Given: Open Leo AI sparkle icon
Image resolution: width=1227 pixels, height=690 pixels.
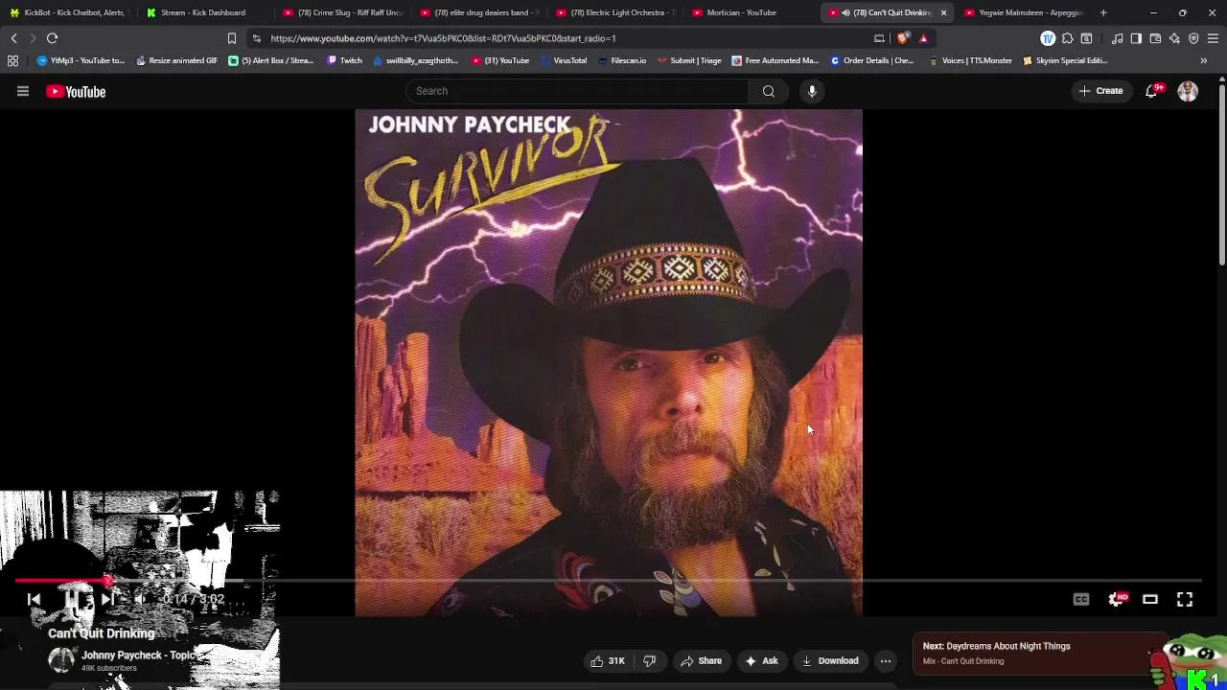Looking at the screenshot, I should pos(1174,38).
